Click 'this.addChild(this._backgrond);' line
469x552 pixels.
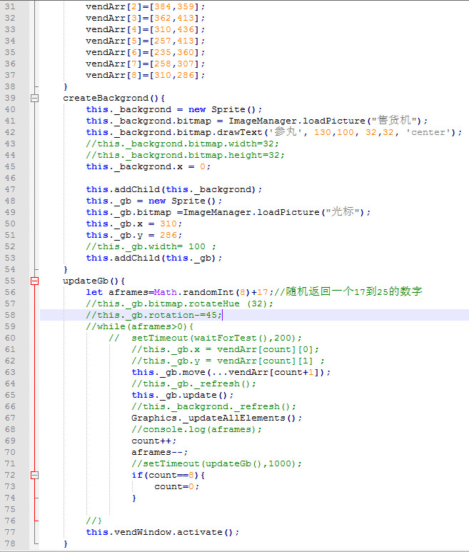173,189
